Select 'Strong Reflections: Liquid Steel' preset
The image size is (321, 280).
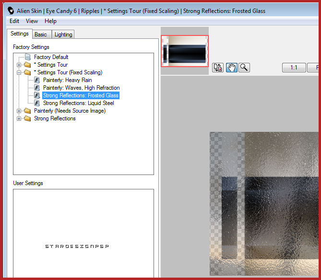coord(78,103)
